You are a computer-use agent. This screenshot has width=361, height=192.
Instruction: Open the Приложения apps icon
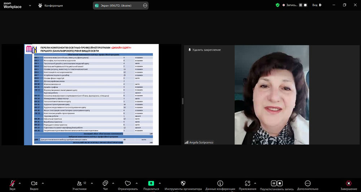248,183
